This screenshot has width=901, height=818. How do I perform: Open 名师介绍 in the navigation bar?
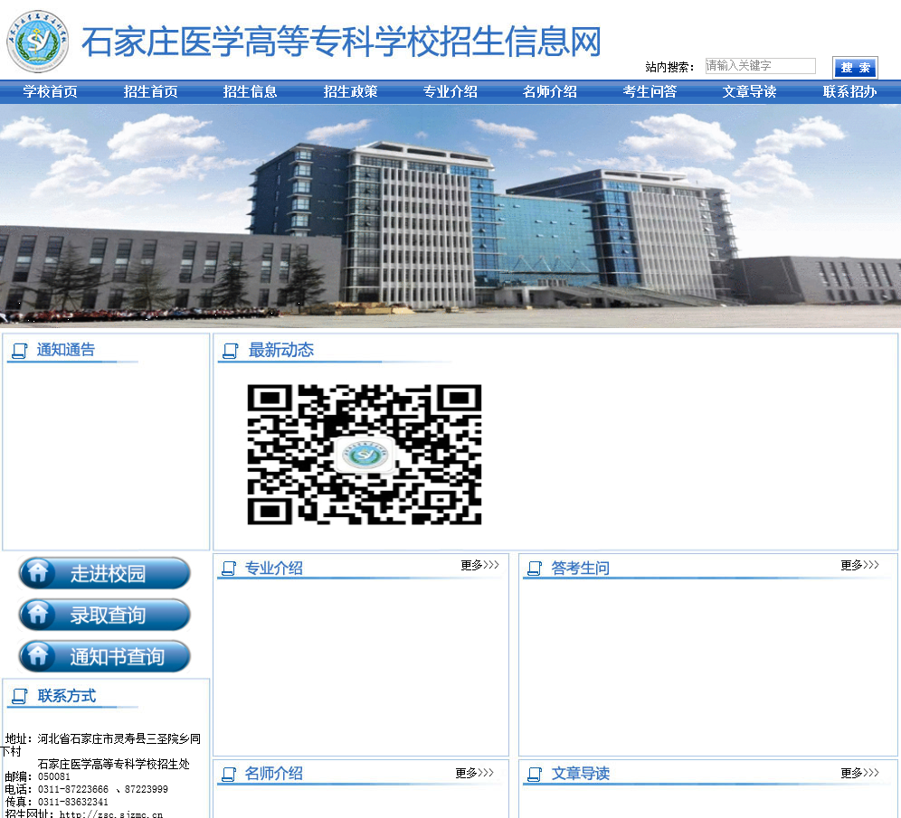[x=550, y=92]
